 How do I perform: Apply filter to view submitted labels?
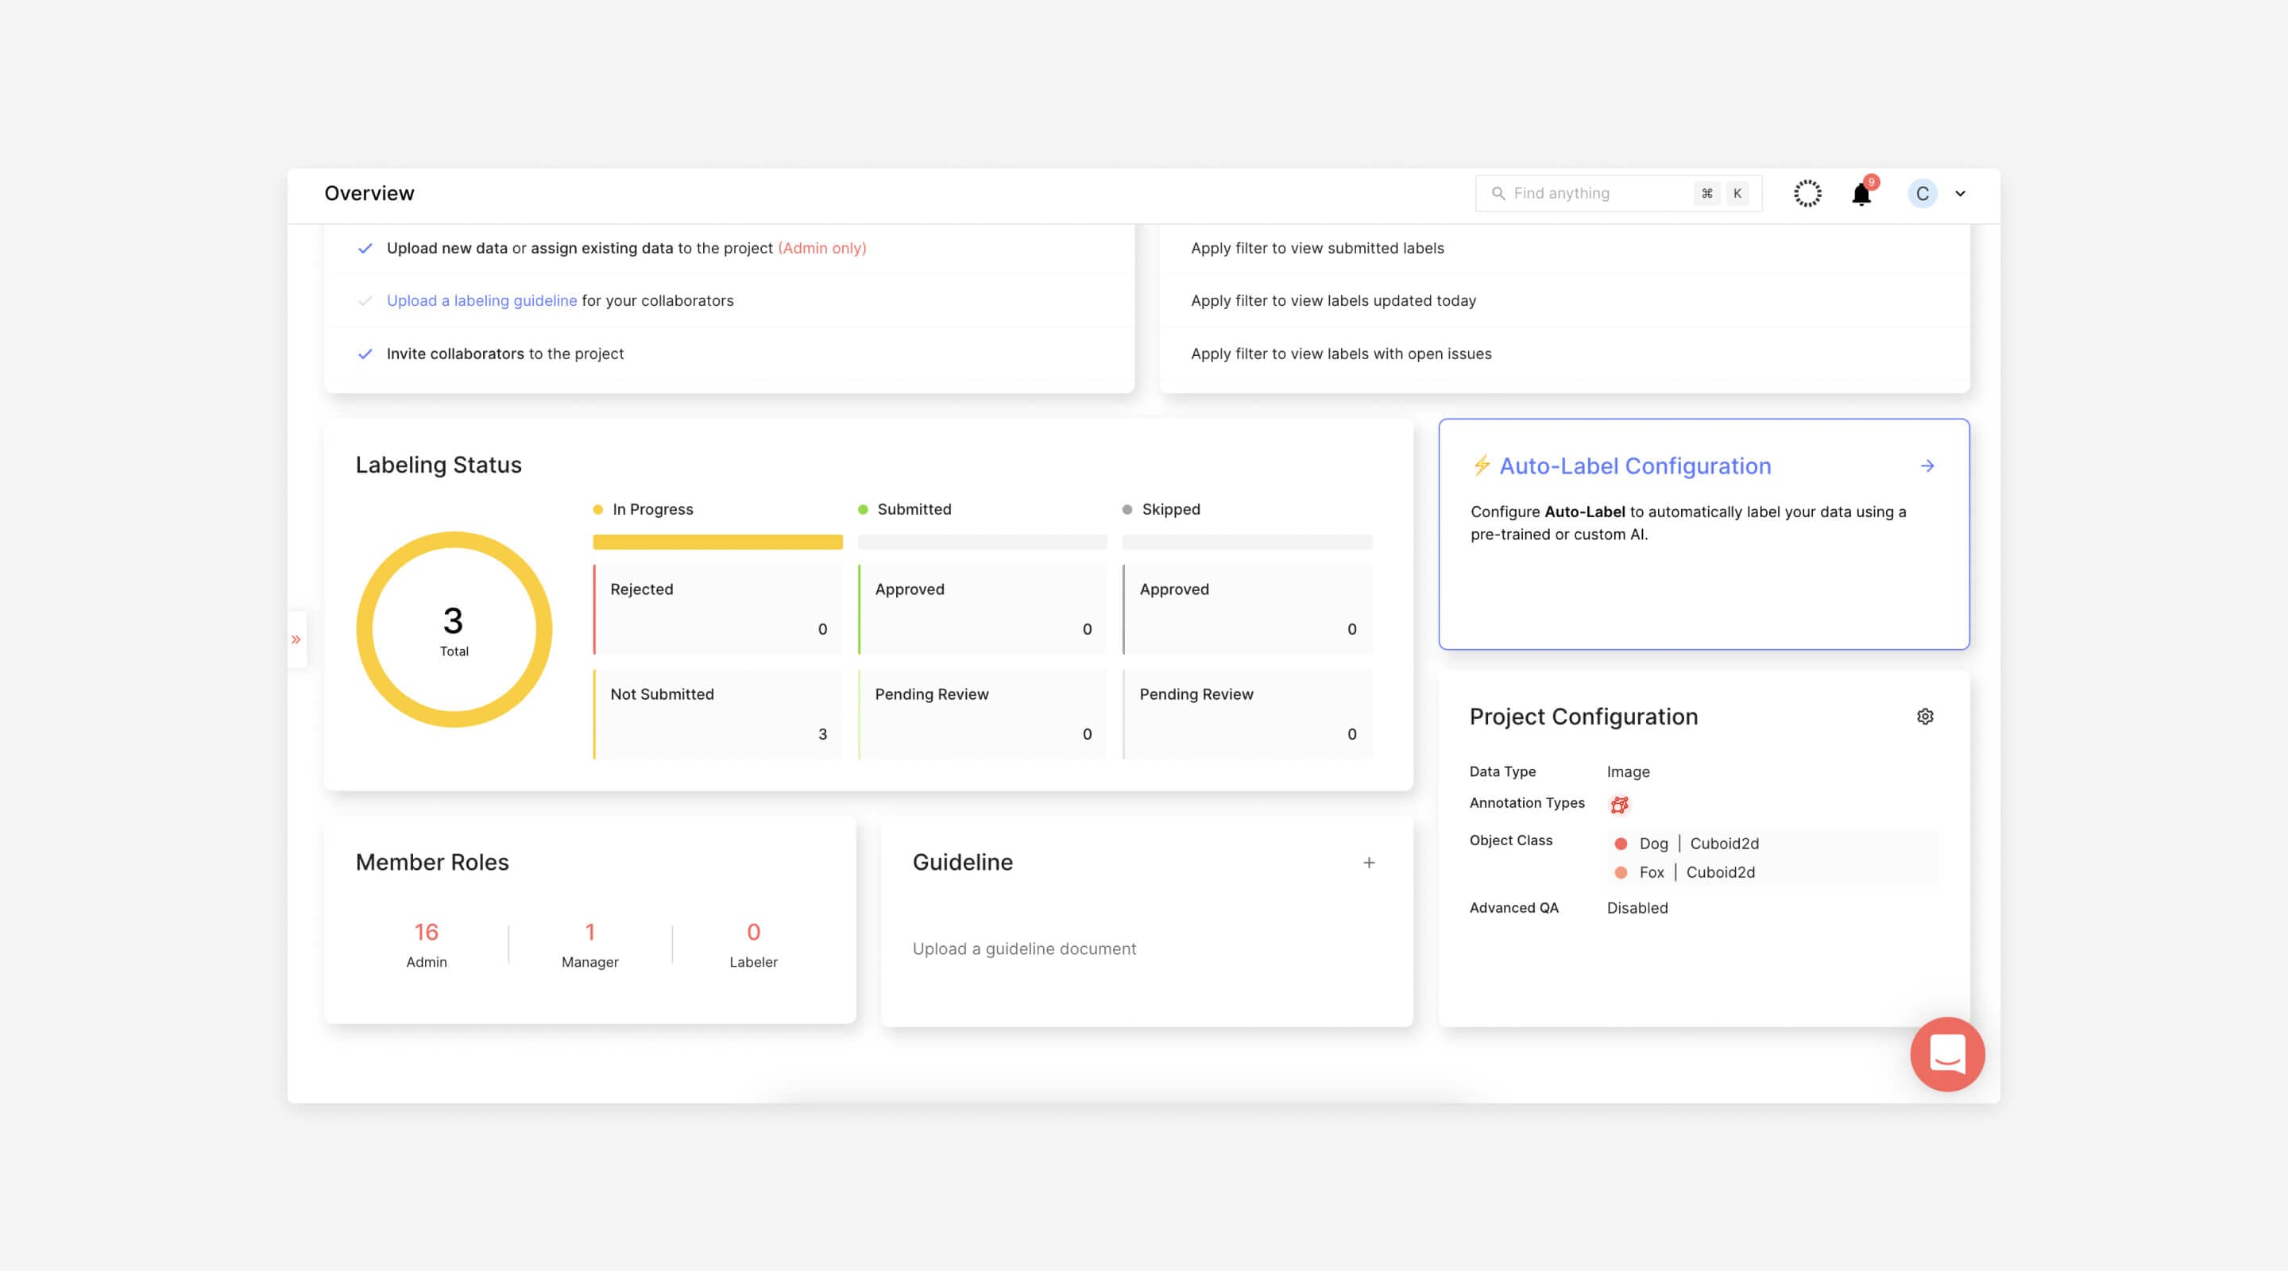(1317, 249)
